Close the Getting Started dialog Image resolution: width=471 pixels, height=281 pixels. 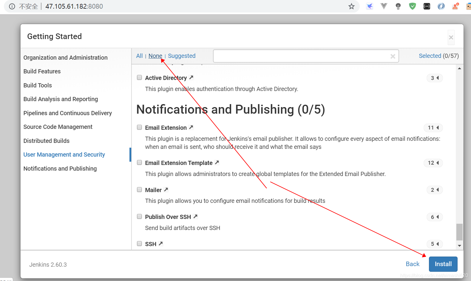point(451,38)
